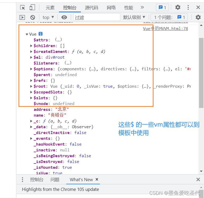Expand the $options object
Image resolution: width=204 pixels, height=198 pixels.
tap(31, 69)
